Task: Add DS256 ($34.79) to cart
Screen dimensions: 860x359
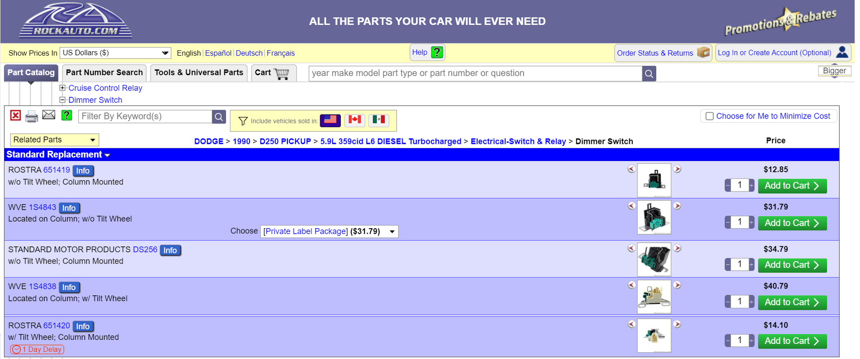Action: (792, 265)
